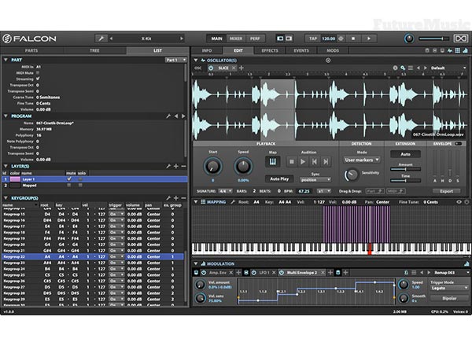The width and height of the screenshot is (472, 346).
Task: Select the Multi Envelope 2 modulation tab
Action: (x=302, y=273)
